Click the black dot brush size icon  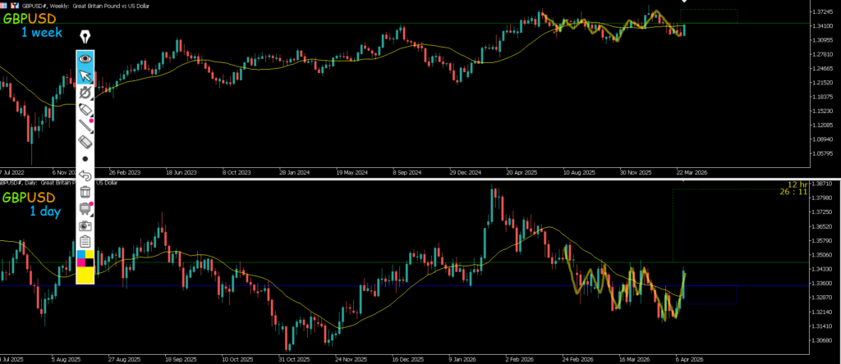85,158
